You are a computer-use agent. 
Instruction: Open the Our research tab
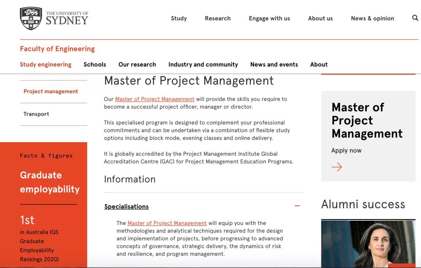[x=137, y=64]
